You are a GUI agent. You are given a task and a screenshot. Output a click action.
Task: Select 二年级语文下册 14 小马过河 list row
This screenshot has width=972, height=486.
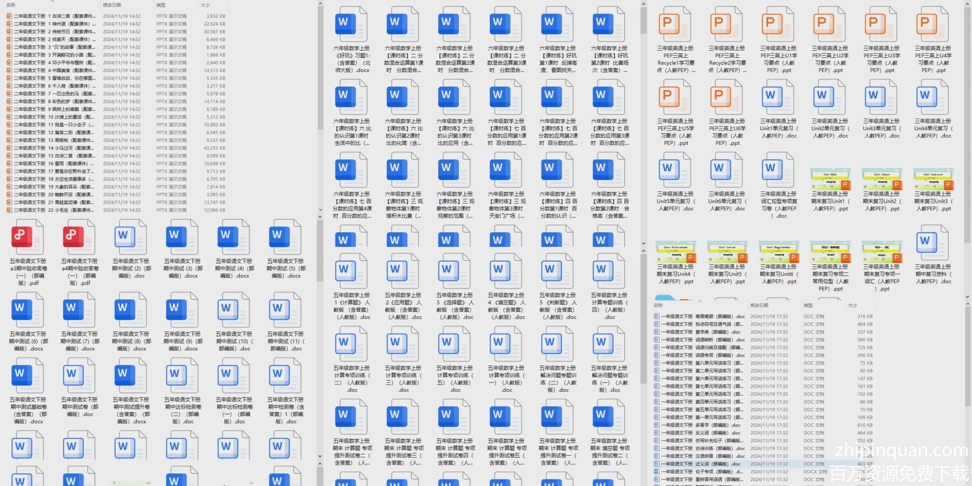pos(53,148)
